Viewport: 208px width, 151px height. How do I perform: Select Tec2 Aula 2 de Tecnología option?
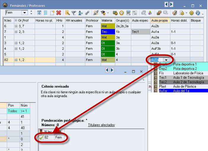click(180, 82)
